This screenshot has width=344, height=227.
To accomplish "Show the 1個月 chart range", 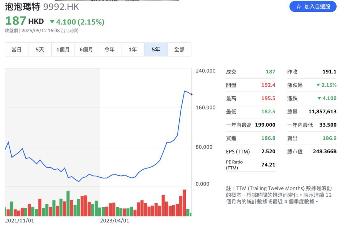I will point(63,49).
